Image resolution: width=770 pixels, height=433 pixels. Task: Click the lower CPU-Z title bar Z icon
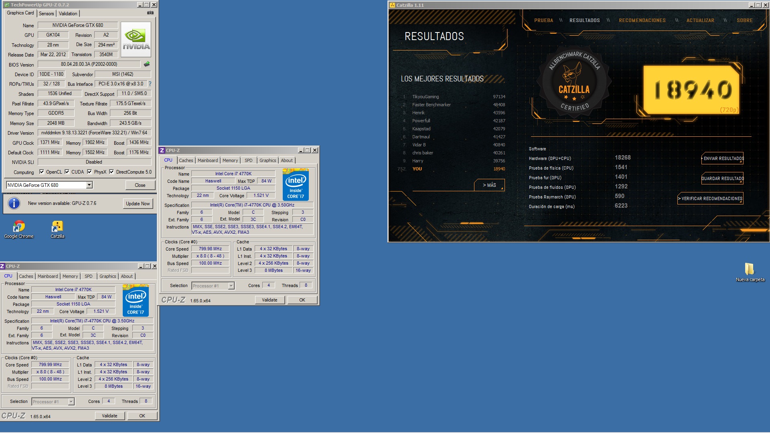[x=2, y=266]
